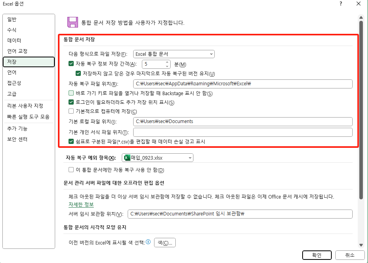Decrease the auto-recover interval with down arrow

click(x=167, y=66)
